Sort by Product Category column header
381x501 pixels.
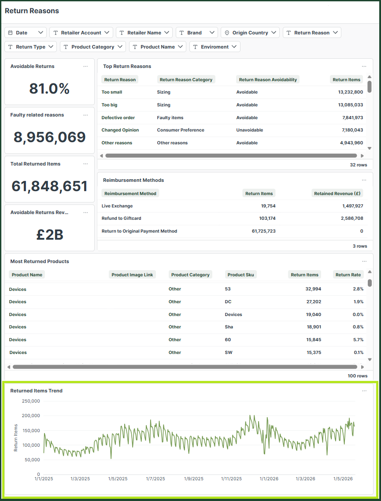pos(190,275)
